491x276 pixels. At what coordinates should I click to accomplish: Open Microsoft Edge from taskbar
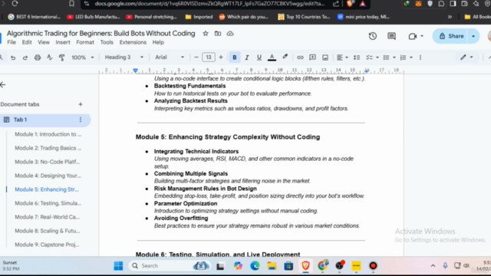point(255,266)
